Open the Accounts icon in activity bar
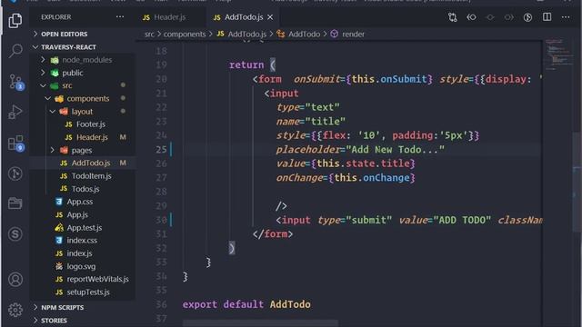The width and height of the screenshot is (582, 327). [x=15, y=279]
